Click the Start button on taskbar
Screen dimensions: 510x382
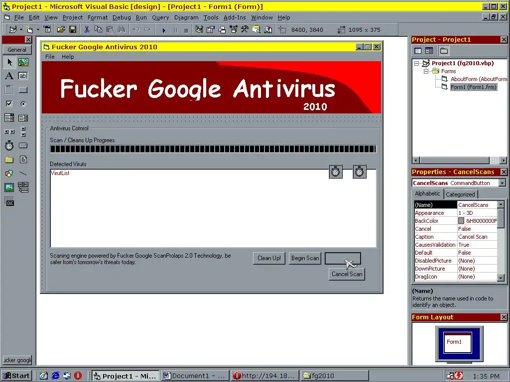tap(16, 376)
